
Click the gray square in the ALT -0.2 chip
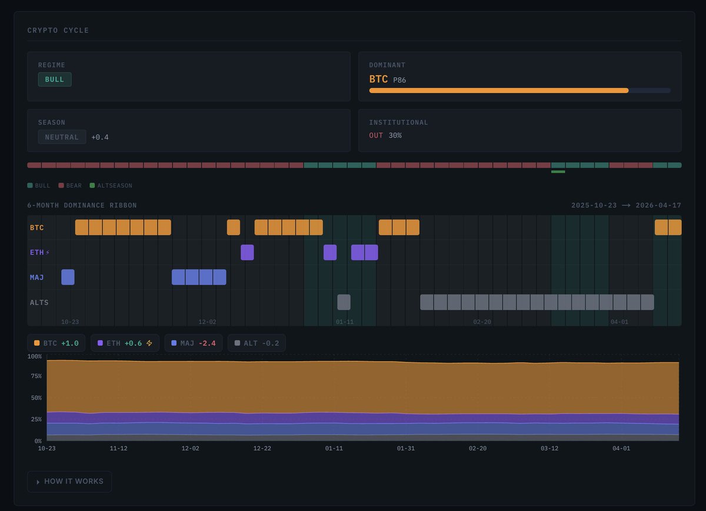[238, 343]
